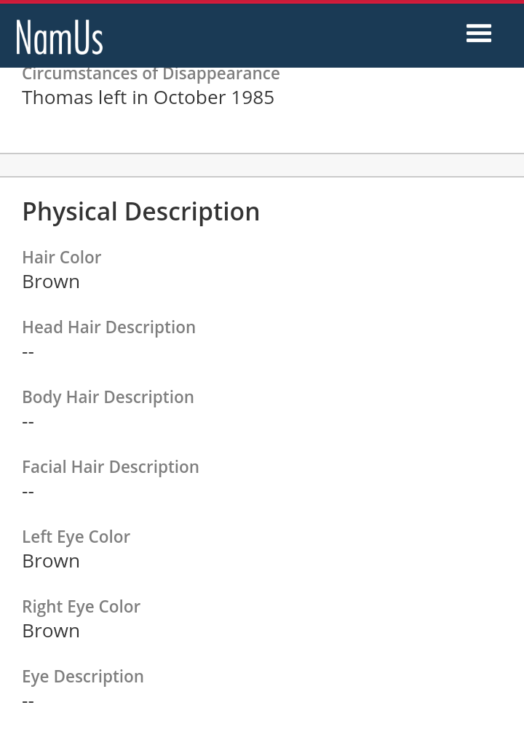524x745 pixels.
Task: Click the empty value under Body Hair Description
Action: (x=28, y=421)
